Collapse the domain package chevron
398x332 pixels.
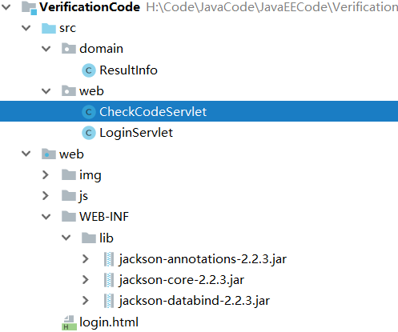46,49
